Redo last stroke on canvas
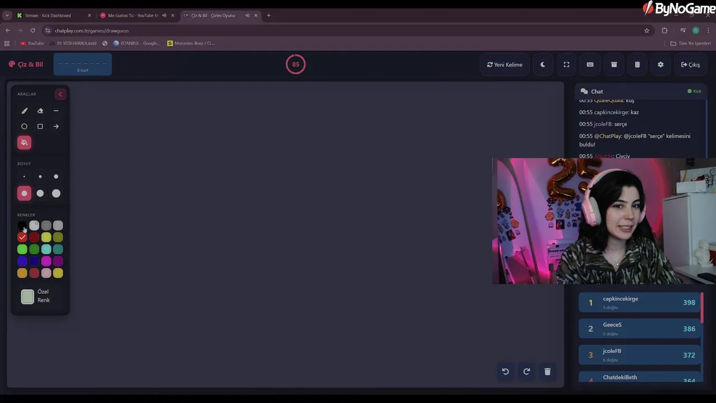The height and width of the screenshot is (403, 716). [526, 372]
